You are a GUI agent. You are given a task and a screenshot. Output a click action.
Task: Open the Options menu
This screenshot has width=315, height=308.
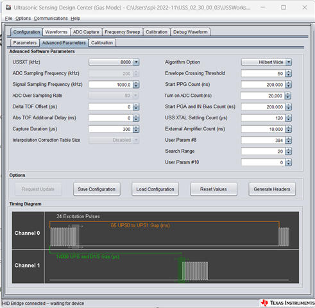click(23, 19)
